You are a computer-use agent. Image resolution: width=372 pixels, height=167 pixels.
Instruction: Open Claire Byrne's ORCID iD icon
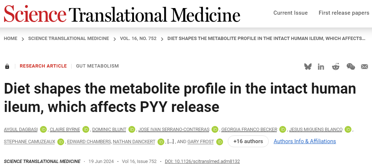(86, 129)
